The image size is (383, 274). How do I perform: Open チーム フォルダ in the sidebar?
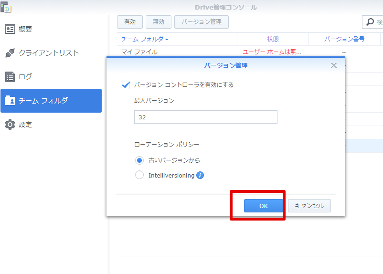coord(51,101)
